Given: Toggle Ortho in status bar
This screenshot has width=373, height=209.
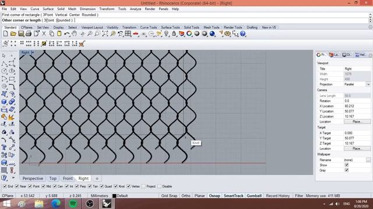Looking at the screenshot, I should 186,196.
